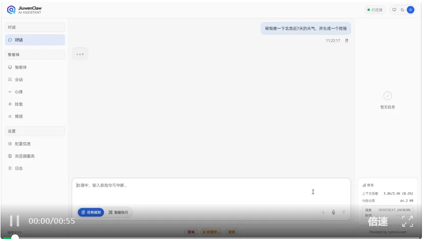
Task: Open the 对话 item with chat bubble icon
Action: pos(35,40)
